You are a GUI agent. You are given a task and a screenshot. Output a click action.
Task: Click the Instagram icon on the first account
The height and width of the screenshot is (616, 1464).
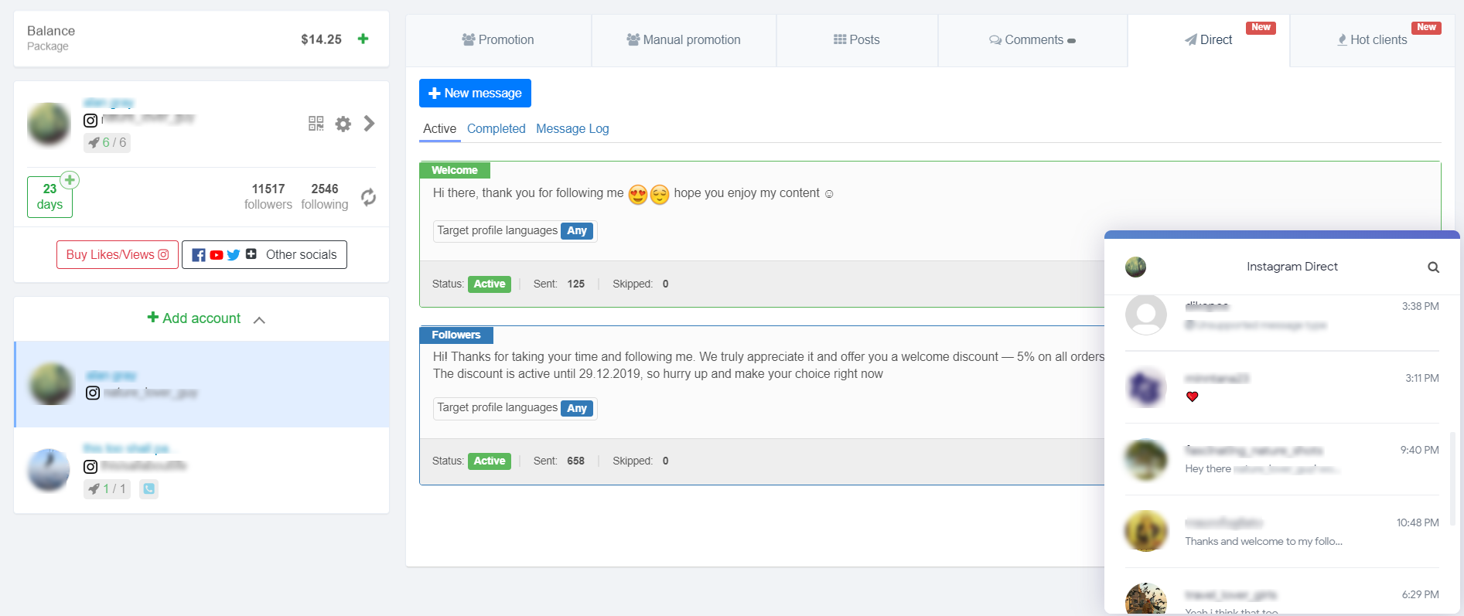[x=90, y=120]
